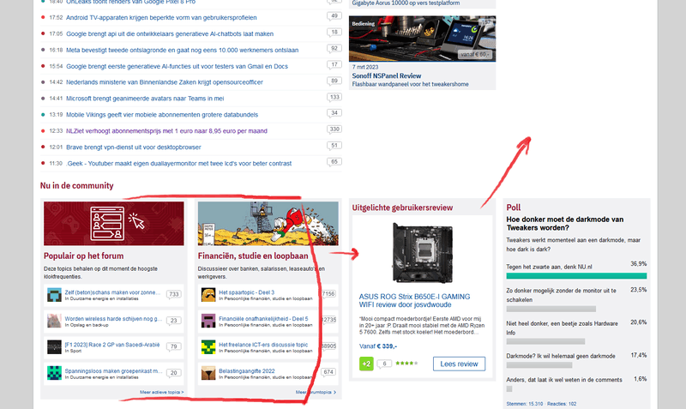Viewport: 686px width, 409px height.
Task: Open Android TV-apparaten gebruikersprofielen article
Action: 161,17
